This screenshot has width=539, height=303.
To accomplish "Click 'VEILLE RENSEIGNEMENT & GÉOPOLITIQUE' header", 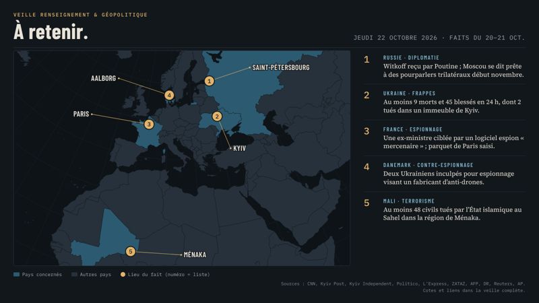I will point(80,15).
